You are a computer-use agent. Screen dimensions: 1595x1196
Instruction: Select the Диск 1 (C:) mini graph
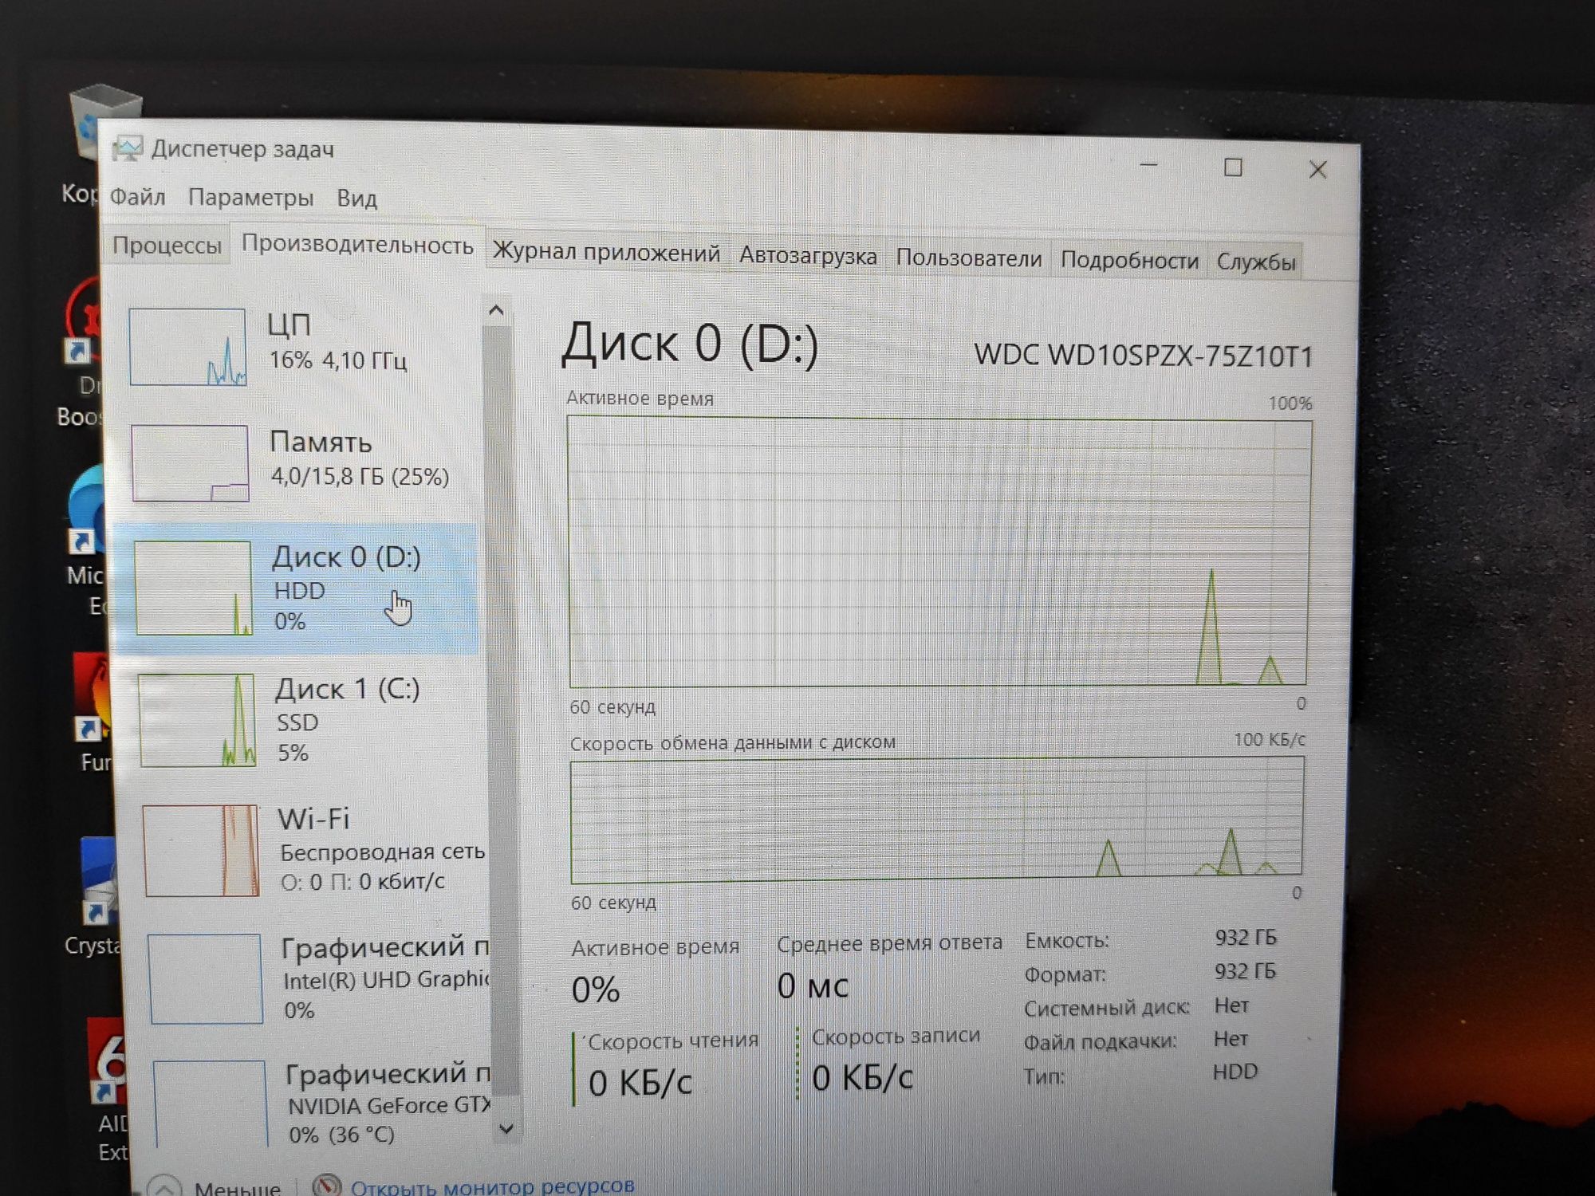(x=197, y=720)
